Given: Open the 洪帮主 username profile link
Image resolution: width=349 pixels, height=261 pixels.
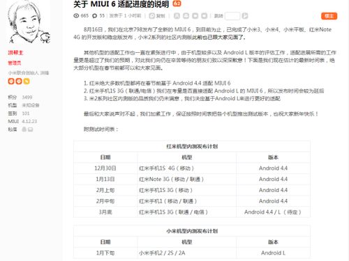Looking at the screenshot, I should (x=15, y=53).
